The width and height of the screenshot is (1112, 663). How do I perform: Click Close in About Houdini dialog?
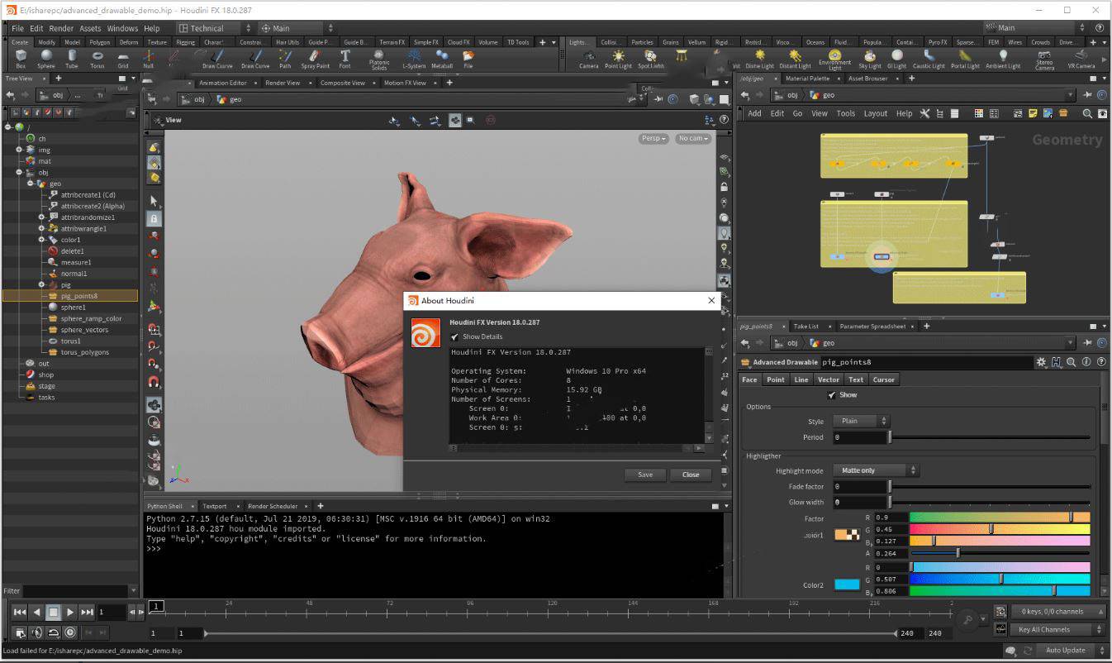[x=691, y=475]
